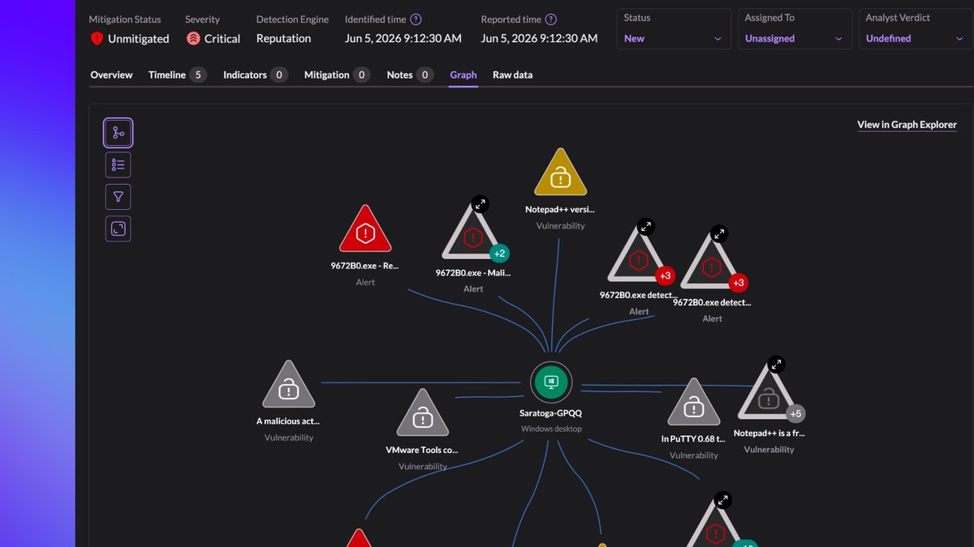974x547 pixels.
Task: Click the +2 badge on the alert group
Action: click(499, 254)
